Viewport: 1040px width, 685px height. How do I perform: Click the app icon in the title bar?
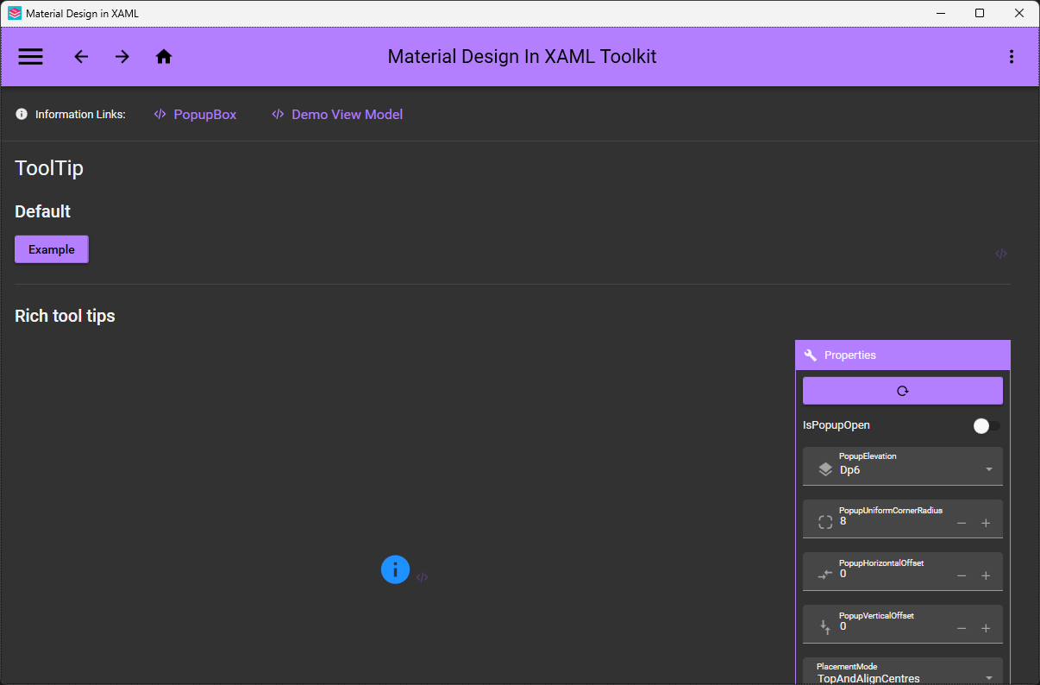coord(15,13)
